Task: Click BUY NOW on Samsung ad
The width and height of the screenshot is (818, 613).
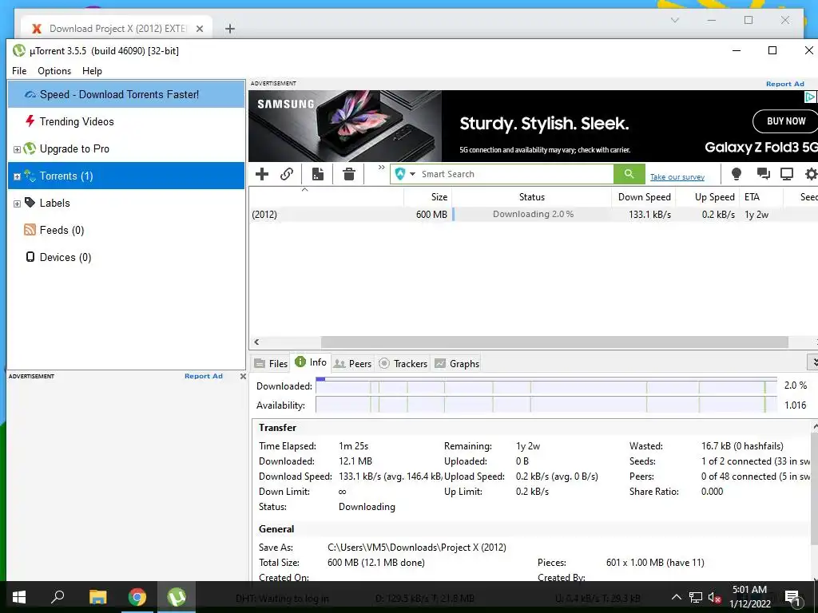Action: (x=786, y=121)
